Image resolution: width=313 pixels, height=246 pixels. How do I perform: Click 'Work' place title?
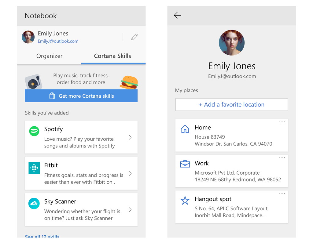tap(202, 163)
